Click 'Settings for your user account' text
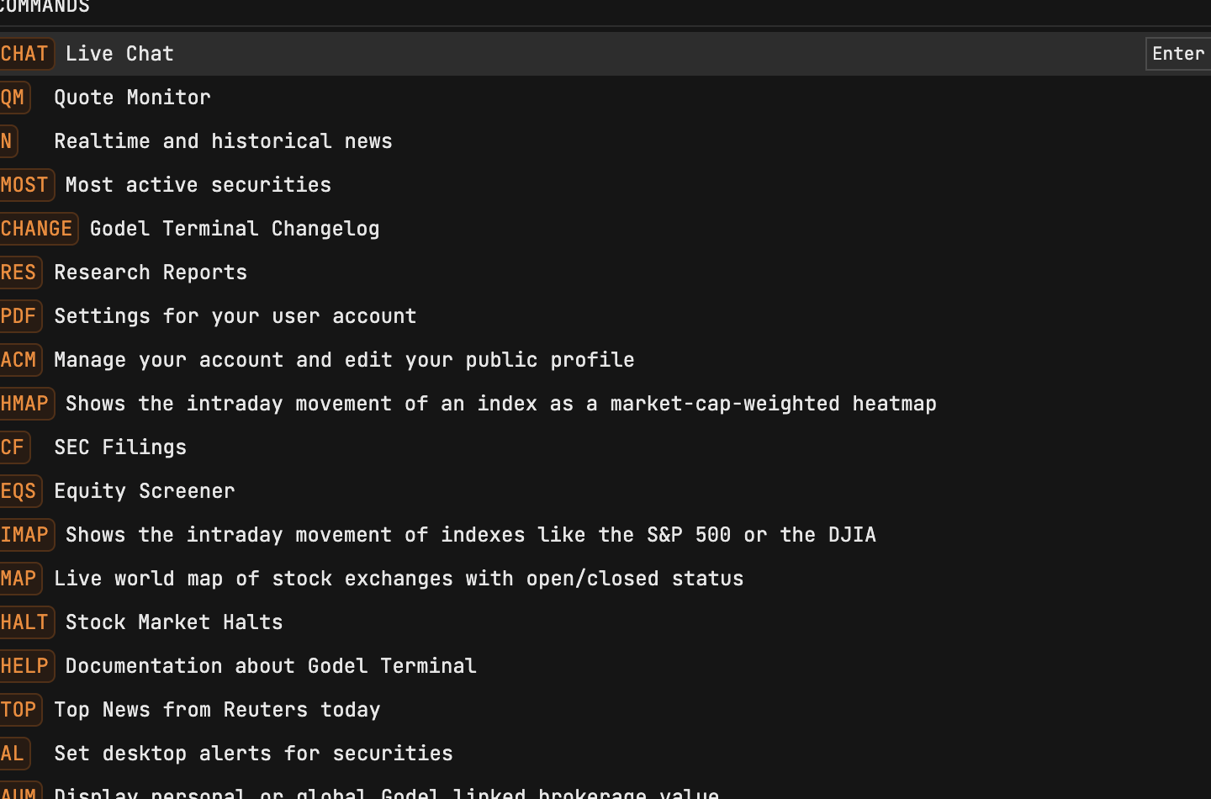Image resolution: width=1211 pixels, height=799 pixels. point(235,316)
